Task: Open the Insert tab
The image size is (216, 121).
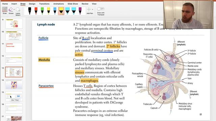Action: [14, 4]
